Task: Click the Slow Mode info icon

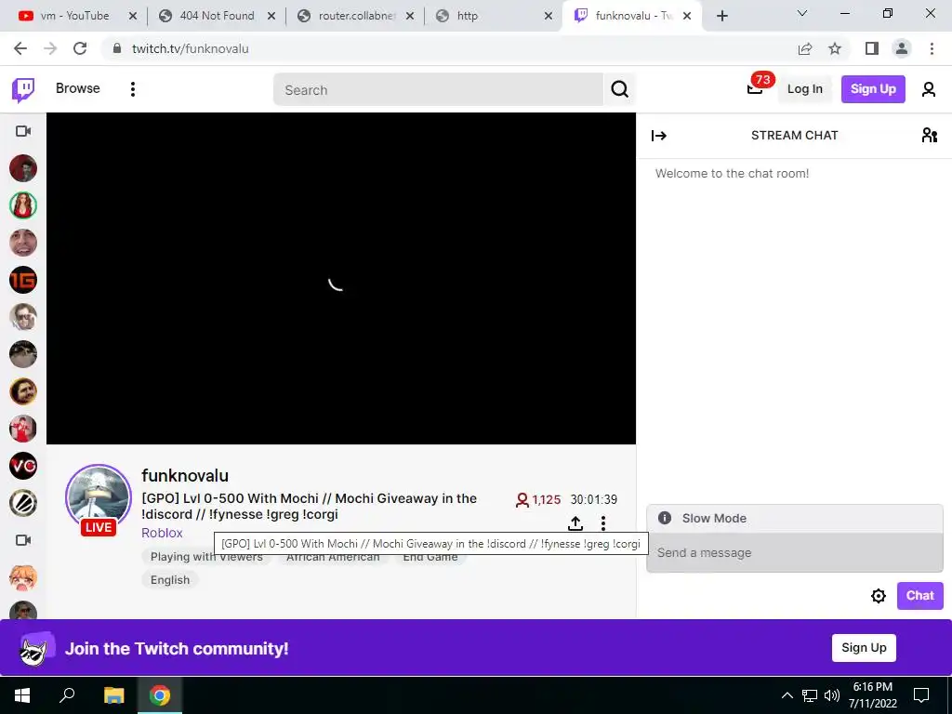Action: [665, 518]
